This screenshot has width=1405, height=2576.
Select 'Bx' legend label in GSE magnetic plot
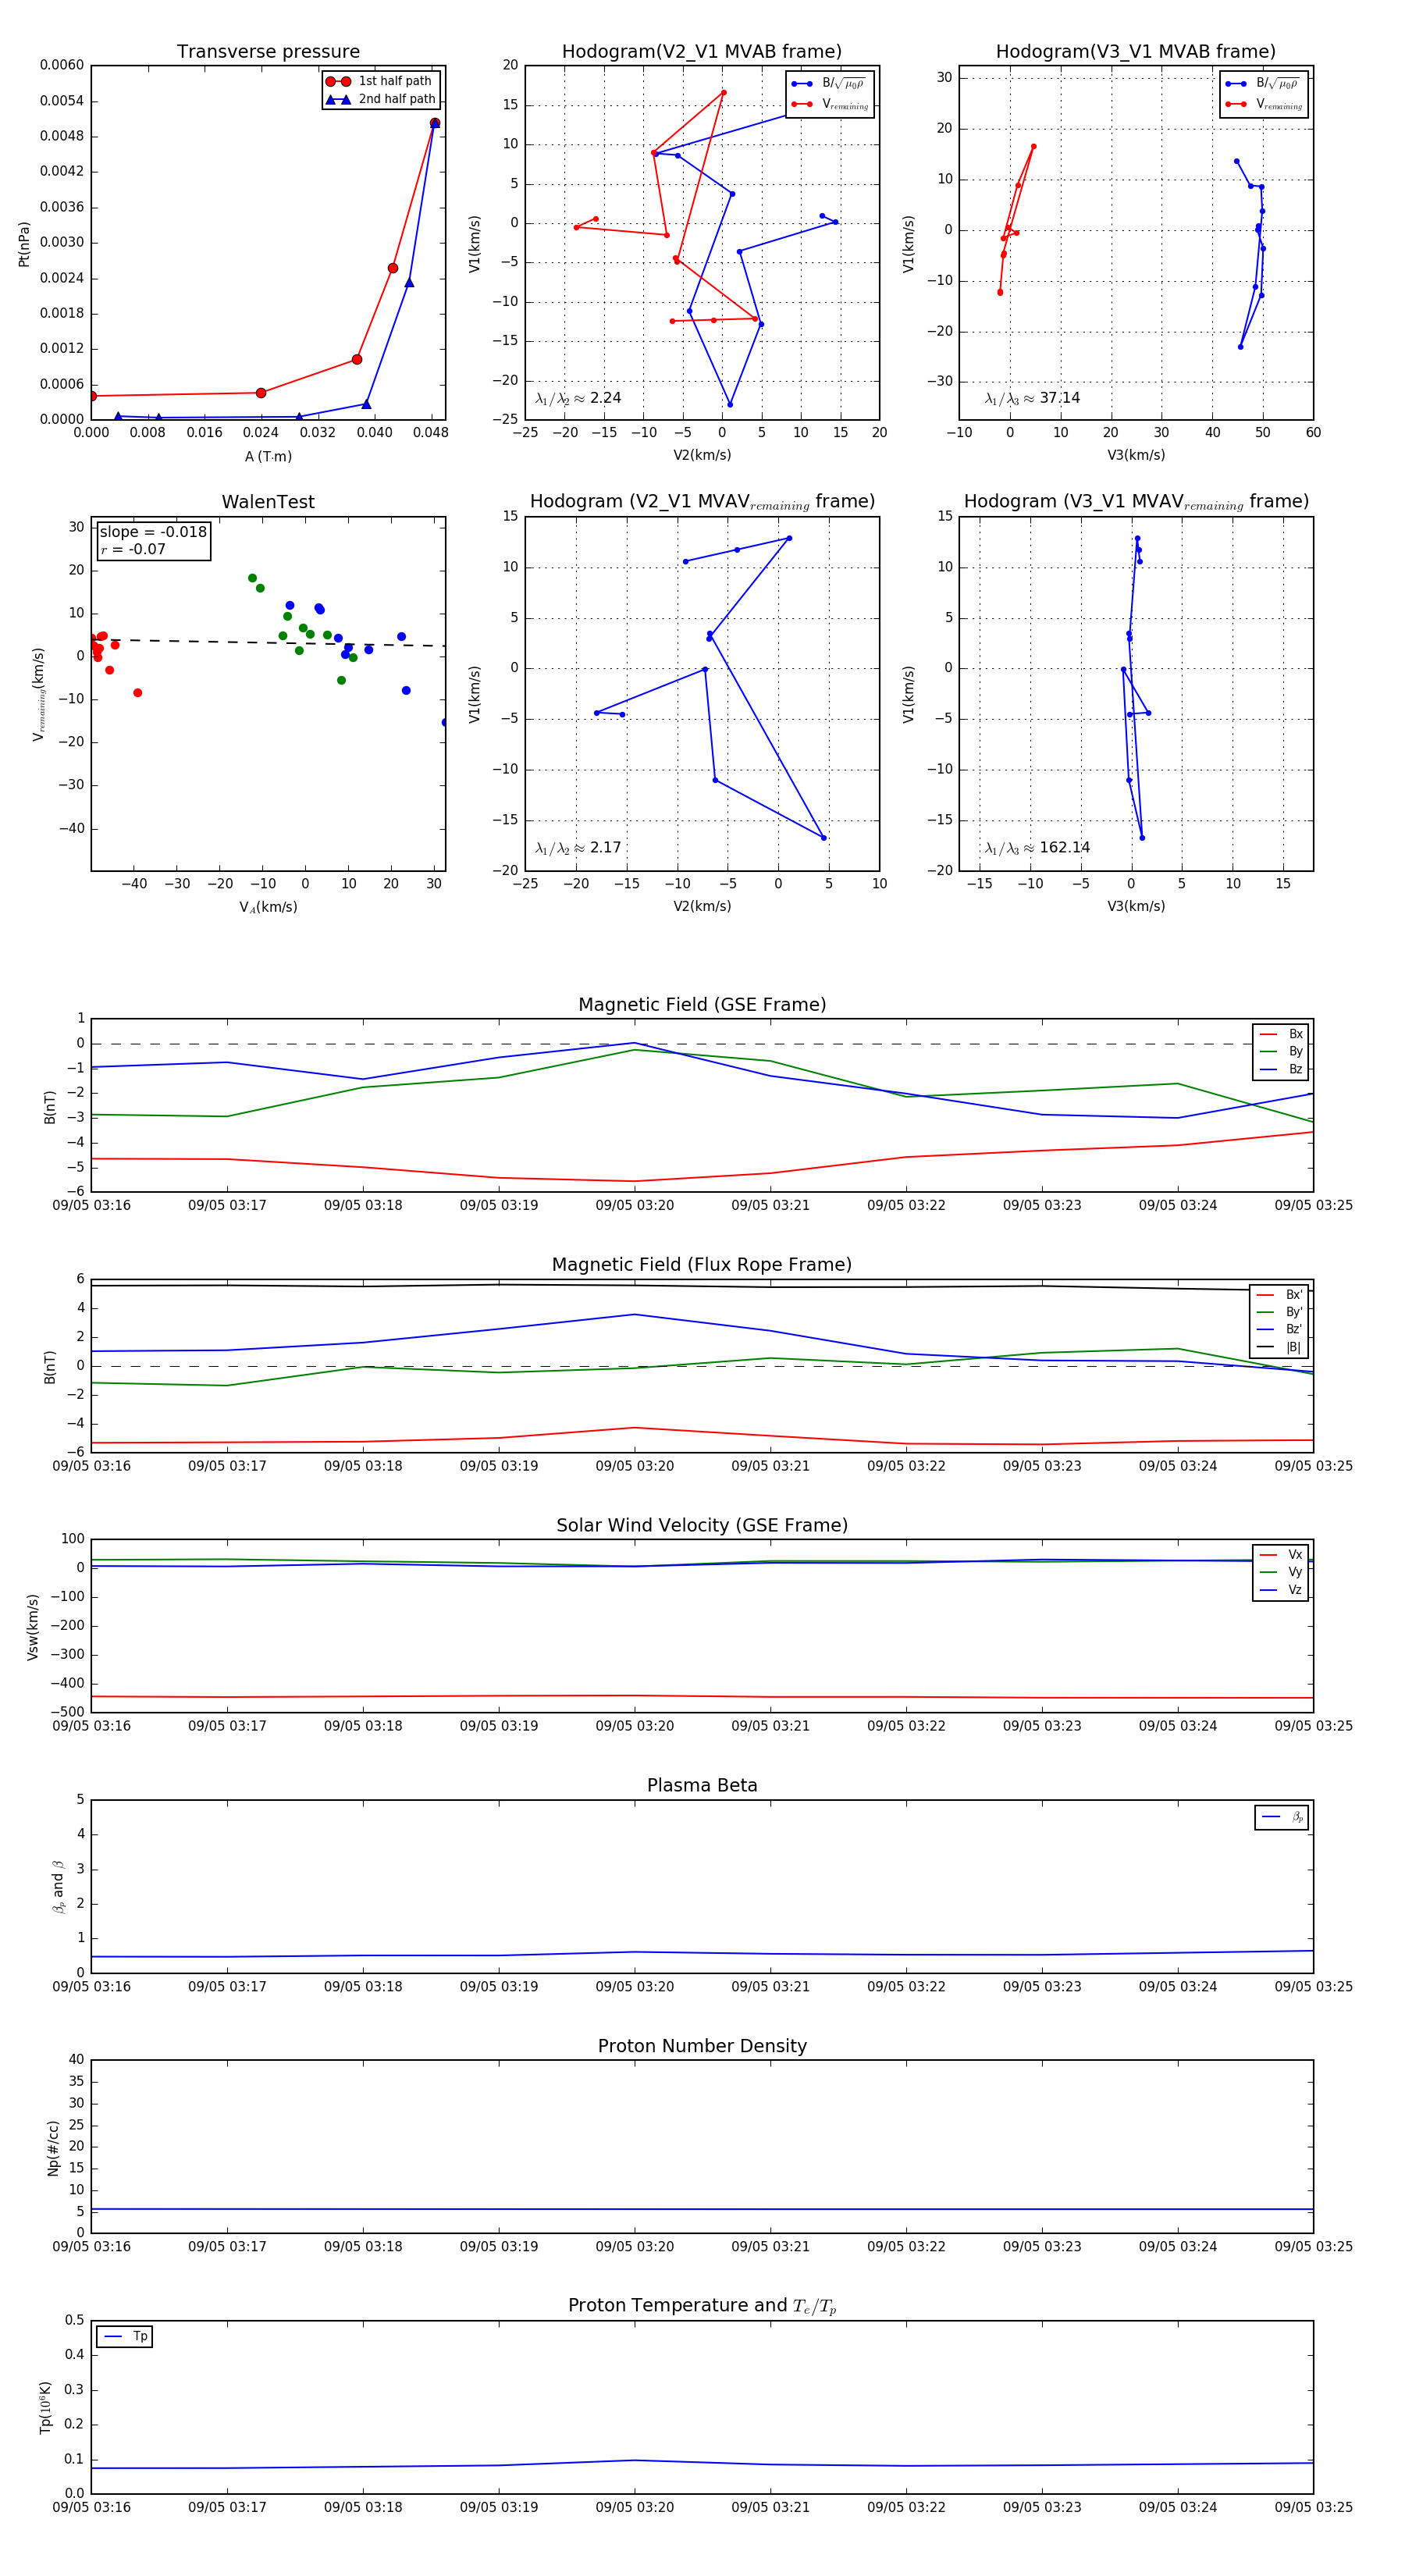[1295, 1034]
